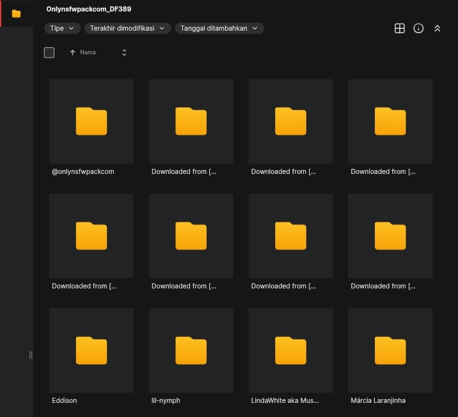Select the first Downloaded from folder in top row
This screenshot has height=417, width=458.
tap(191, 122)
